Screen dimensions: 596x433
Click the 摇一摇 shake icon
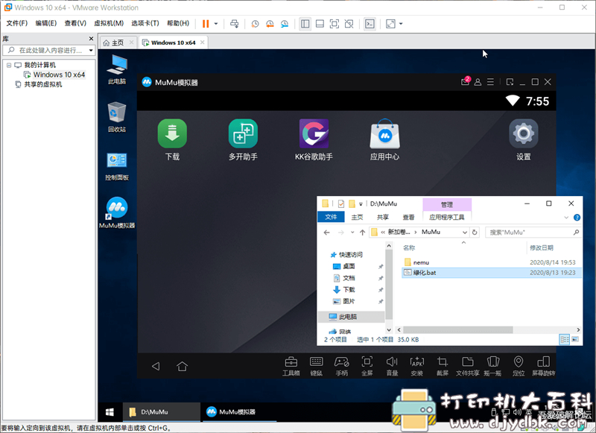(x=492, y=366)
